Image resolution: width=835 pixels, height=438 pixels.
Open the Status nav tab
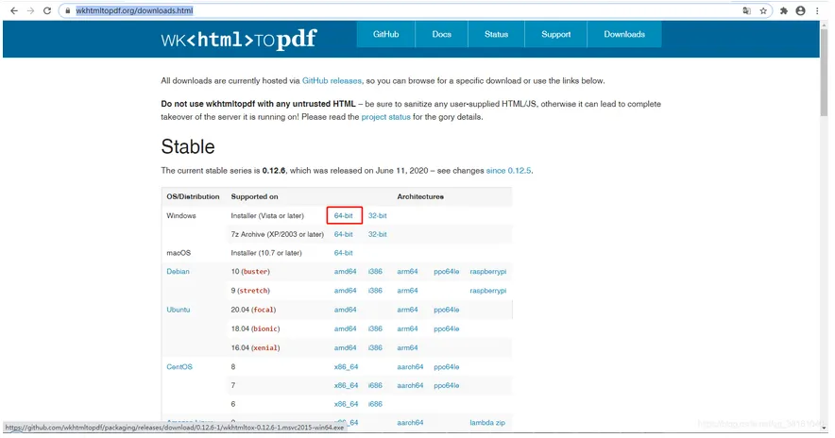[496, 34]
